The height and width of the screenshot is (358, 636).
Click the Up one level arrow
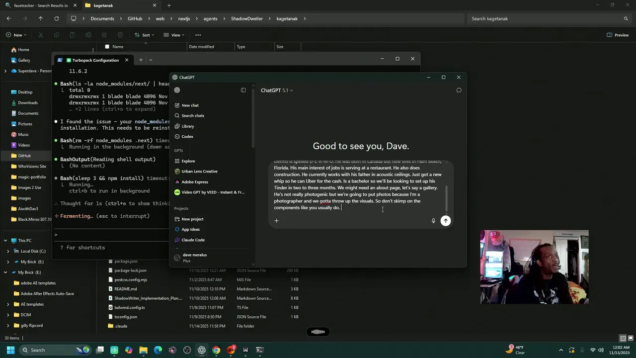coord(41,18)
